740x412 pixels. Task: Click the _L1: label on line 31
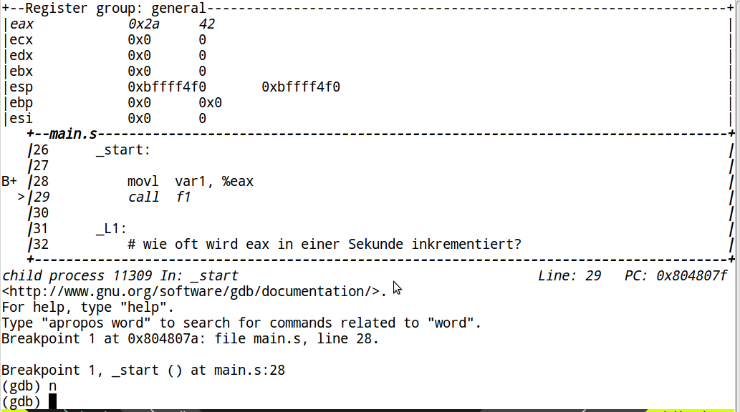(111, 229)
